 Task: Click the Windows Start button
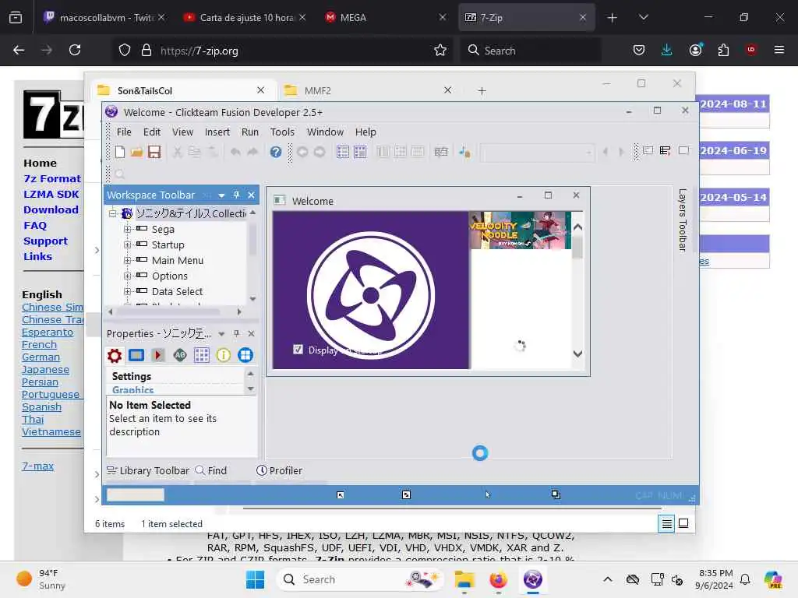click(255, 579)
